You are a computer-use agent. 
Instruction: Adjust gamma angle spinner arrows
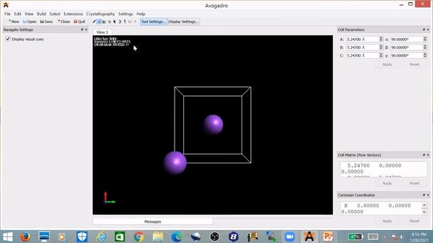[425, 55]
